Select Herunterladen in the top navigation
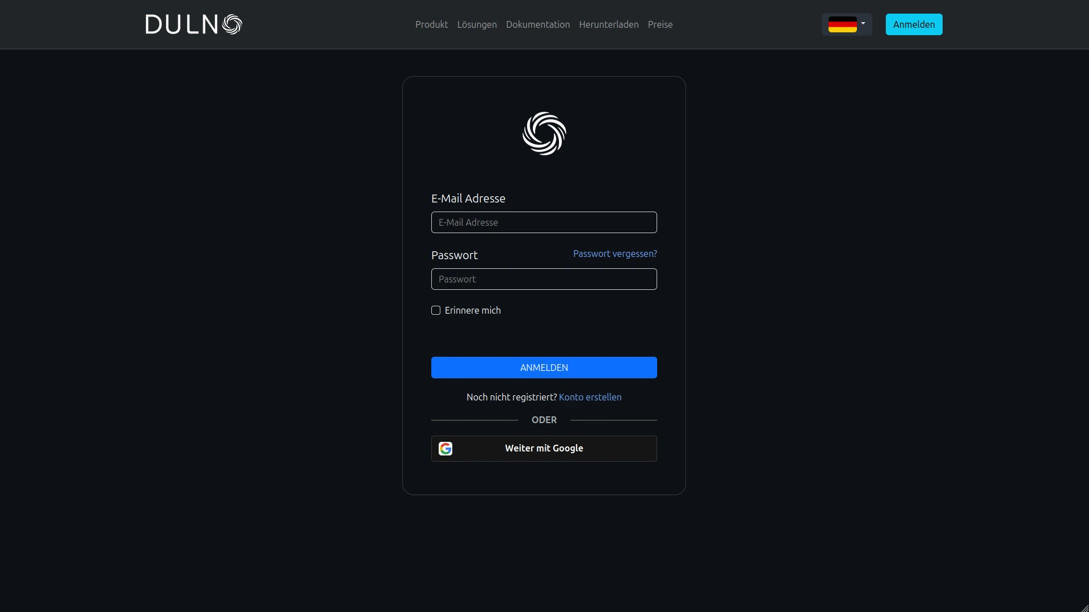Image resolution: width=1089 pixels, height=612 pixels. click(x=608, y=24)
